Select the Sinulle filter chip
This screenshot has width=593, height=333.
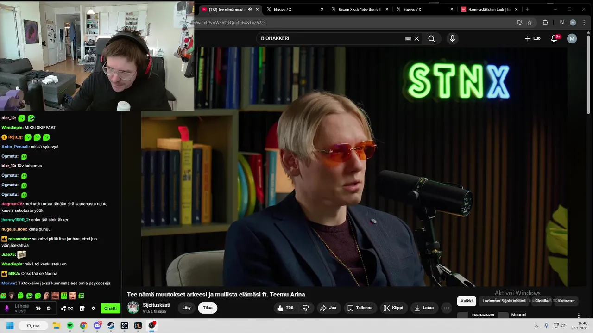(542, 301)
